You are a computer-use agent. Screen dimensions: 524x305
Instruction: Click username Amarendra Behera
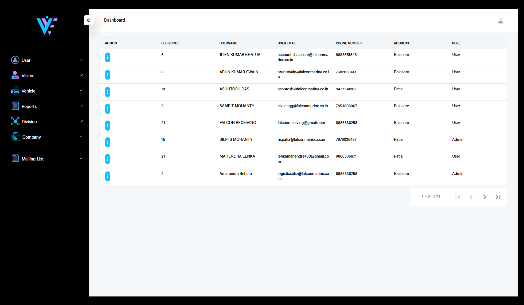point(236,174)
